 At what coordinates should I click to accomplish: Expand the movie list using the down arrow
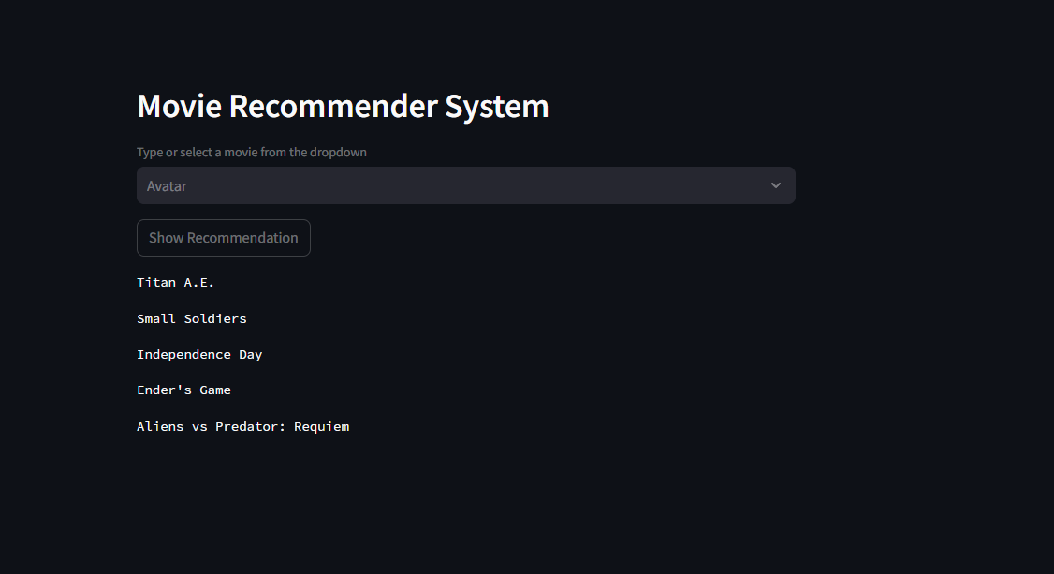pos(775,185)
